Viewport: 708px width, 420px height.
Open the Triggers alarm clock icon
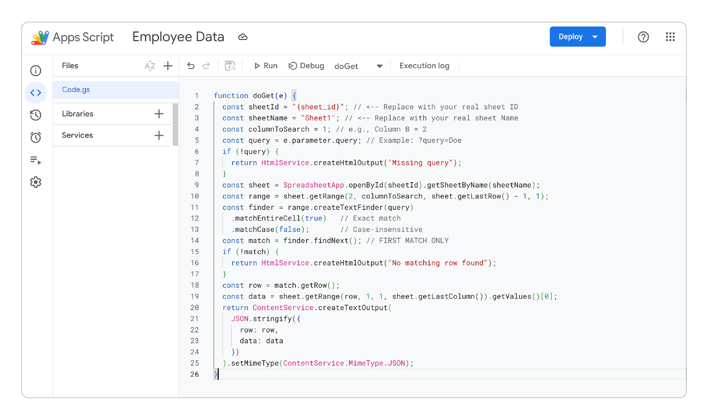(x=36, y=138)
